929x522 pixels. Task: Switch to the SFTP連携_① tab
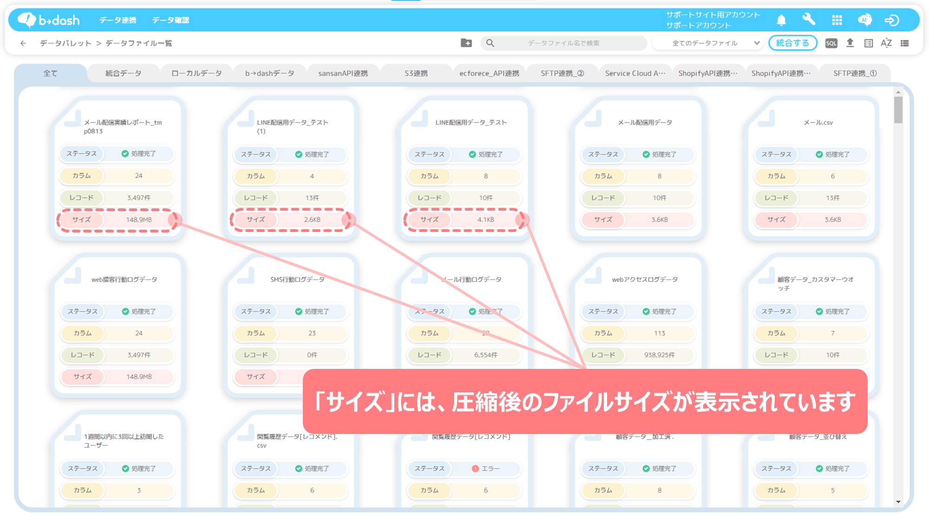click(855, 73)
